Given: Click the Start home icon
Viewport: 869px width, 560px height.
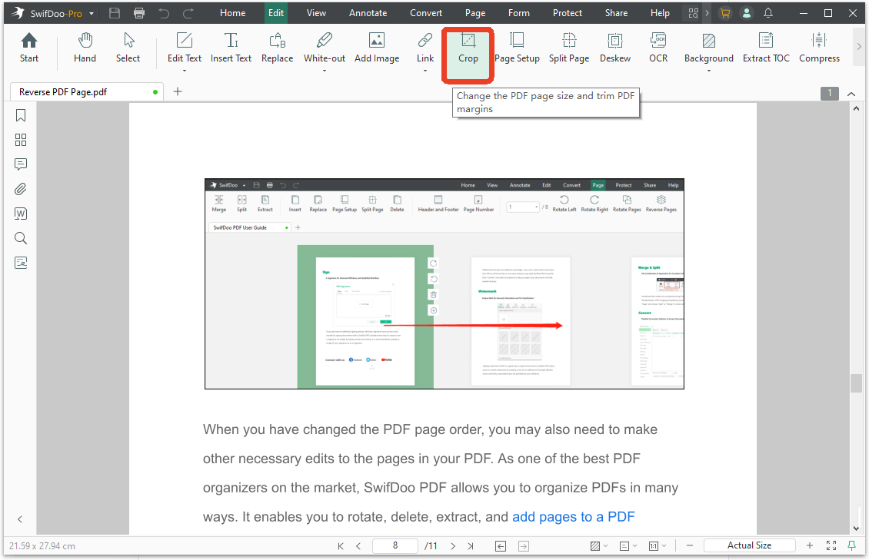Looking at the screenshot, I should click(x=28, y=48).
